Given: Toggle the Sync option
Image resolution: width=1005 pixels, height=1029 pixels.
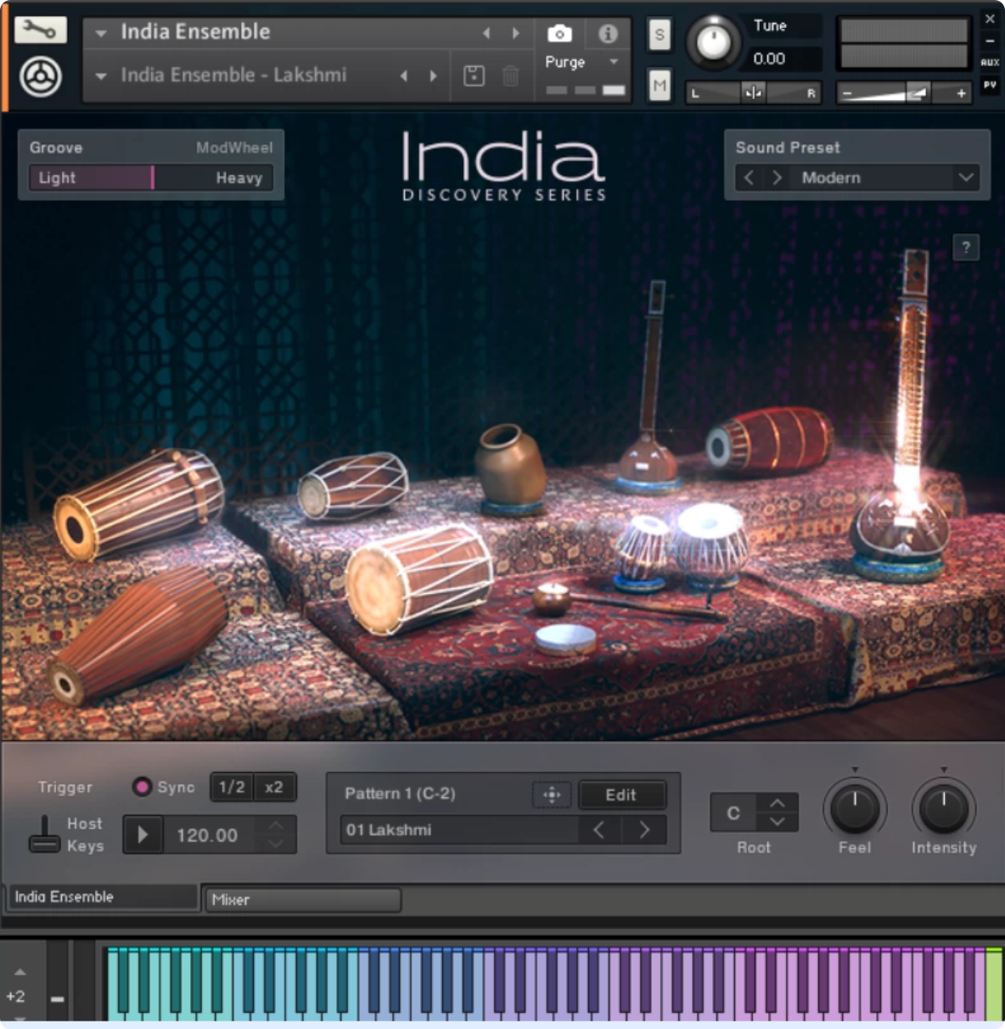Looking at the screenshot, I should (142, 786).
